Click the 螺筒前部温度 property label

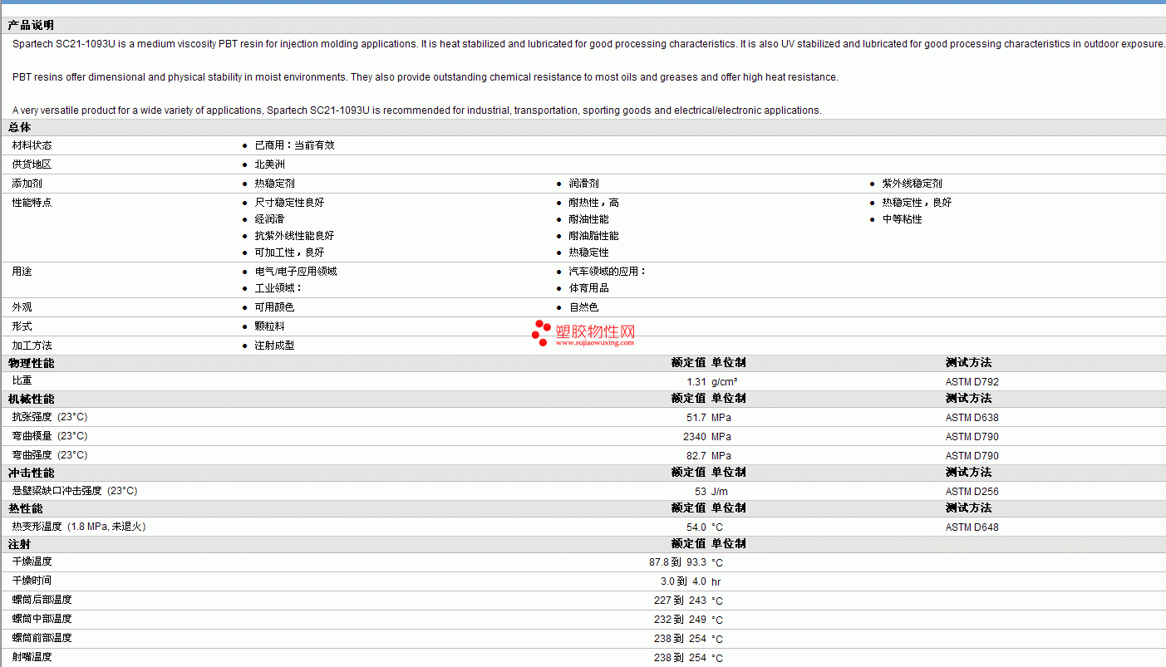(x=42, y=638)
